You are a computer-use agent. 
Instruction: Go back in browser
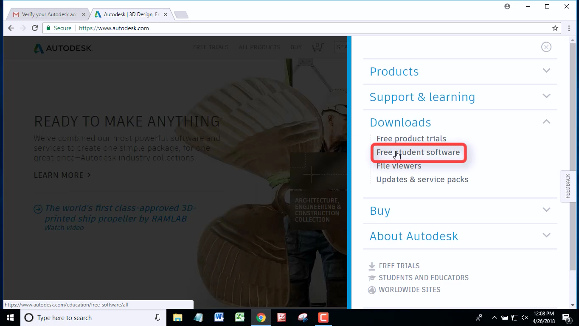(11, 28)
